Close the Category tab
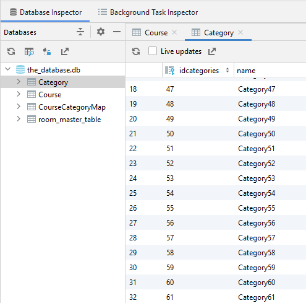Viewport: 306px width, 303px height. (240, 32)
